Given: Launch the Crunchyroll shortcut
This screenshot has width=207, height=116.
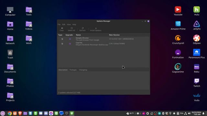Looking at the screenshot, I should pyautogui.click(x=178, y=40).
